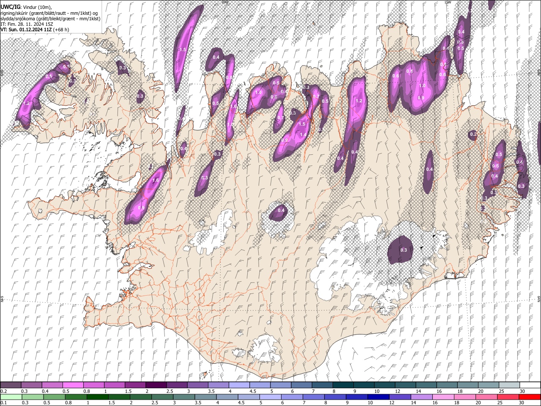Image resolution: width=541 pixels, height=406 pixels.
Task: Click 0.4 value in isolated central ring patch
Action: (x=281, y=210)
